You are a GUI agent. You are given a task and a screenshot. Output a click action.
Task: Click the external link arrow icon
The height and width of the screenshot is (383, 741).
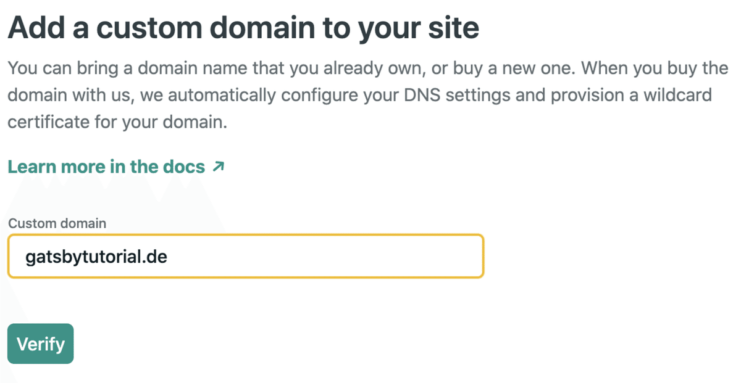pos(218,166)
